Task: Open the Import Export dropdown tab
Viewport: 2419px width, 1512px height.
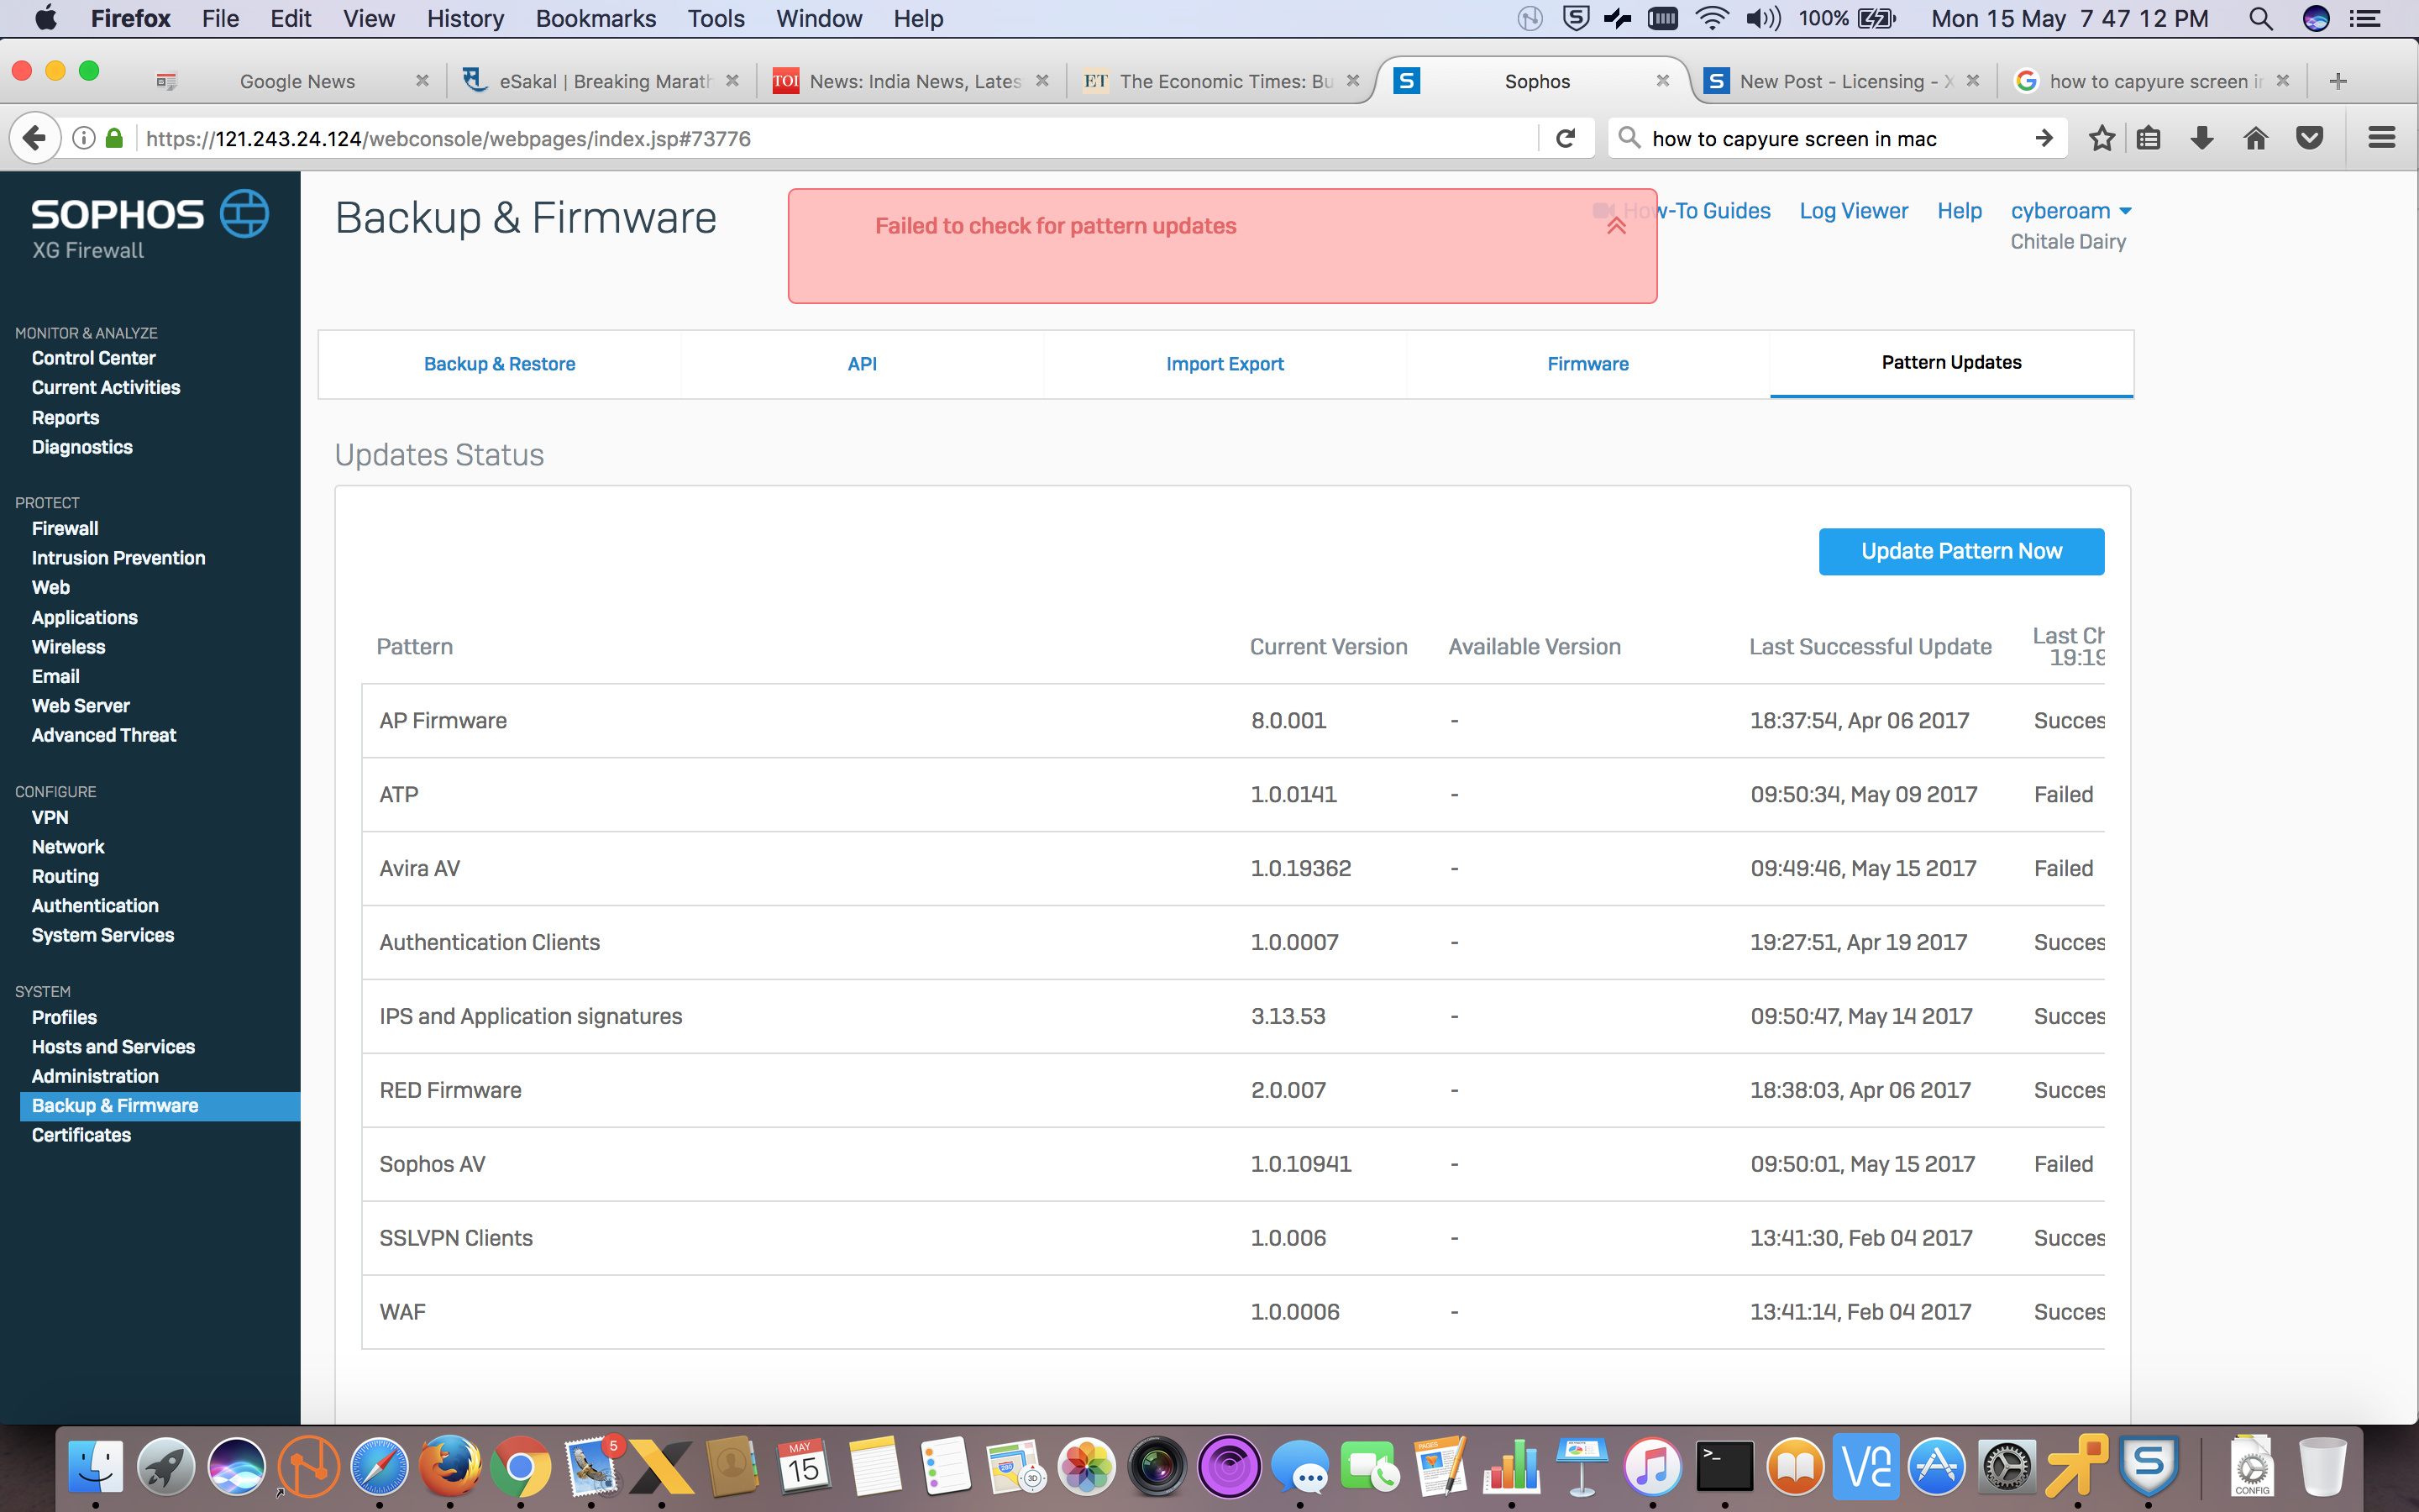Action: 1225,364
